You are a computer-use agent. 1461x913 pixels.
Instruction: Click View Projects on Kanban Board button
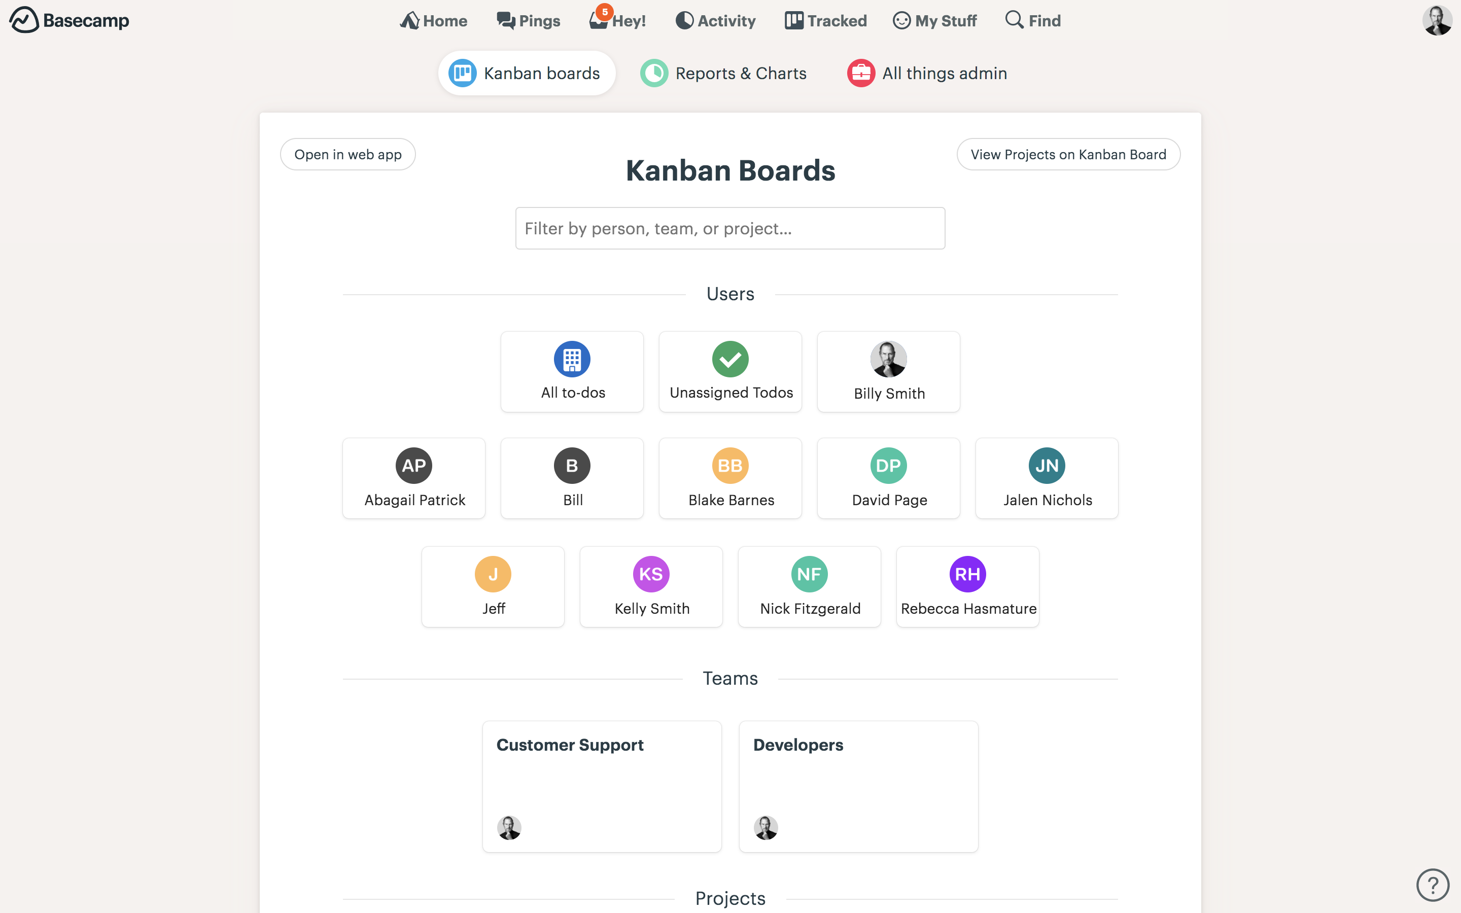[1068, 155]
